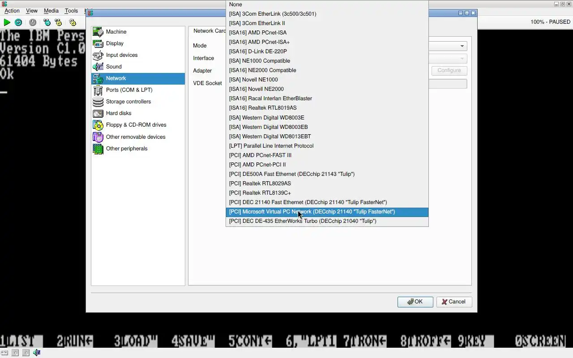Image resolution: width=573 pixels, height=358 pixels.
Task: Select [ISA] Novell NE1000 adapter
Action: [x=327, y=80]
